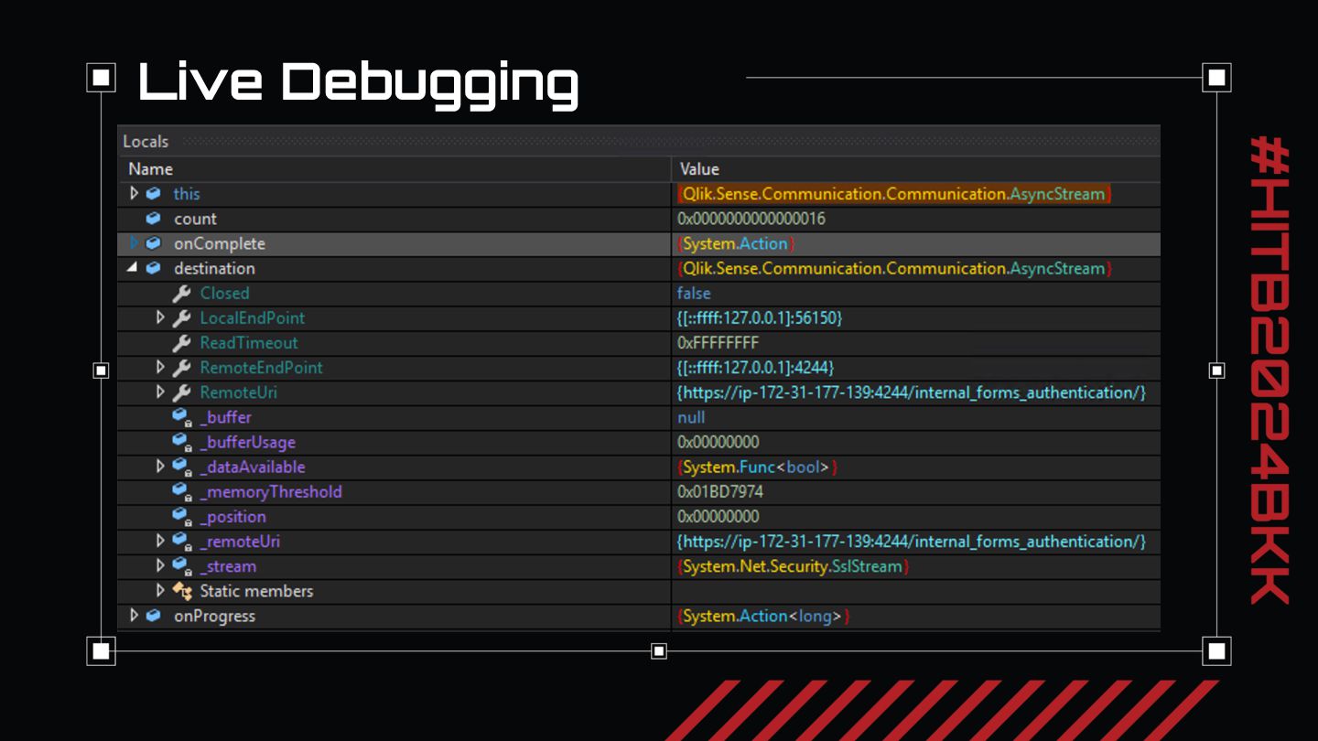Image resolution: width=1318 pixels, height=741 pixels.
Task: Click the locked field icon beside _remoteUri
Action: tap(181, 541)
